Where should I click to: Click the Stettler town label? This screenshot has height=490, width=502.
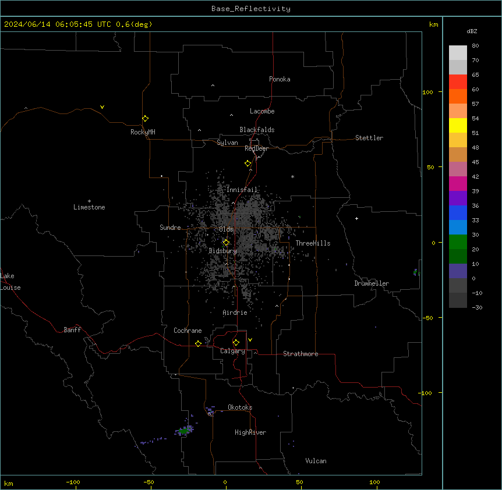coord(369,138)
